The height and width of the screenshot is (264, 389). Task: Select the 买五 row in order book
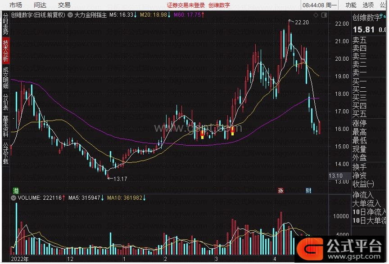tap(359, 114)
